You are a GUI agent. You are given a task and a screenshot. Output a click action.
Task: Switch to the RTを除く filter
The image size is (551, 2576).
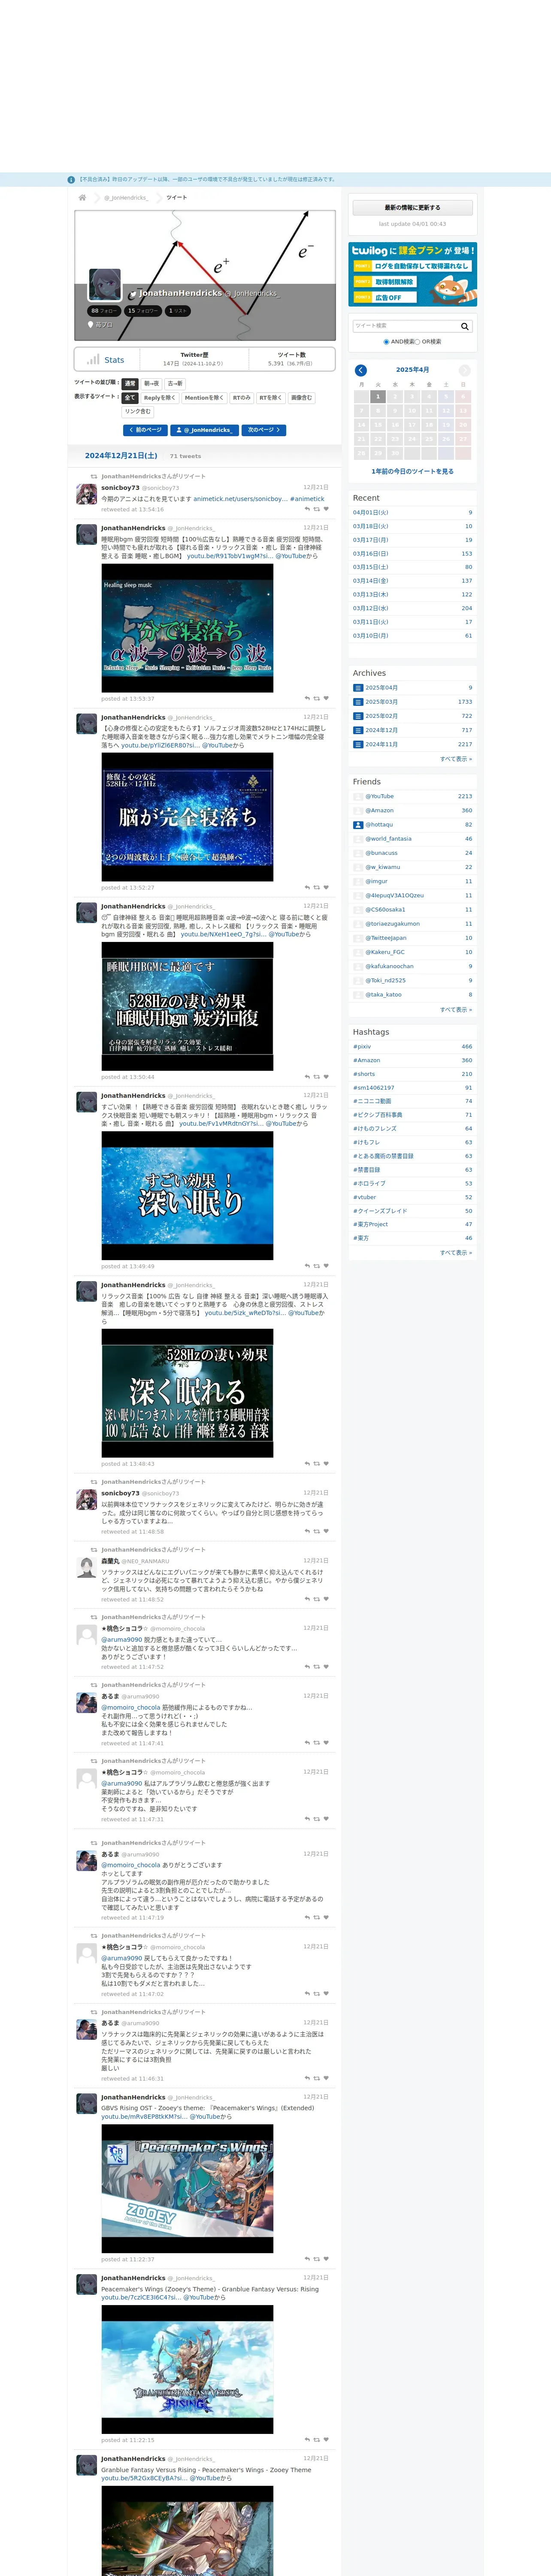271,398
